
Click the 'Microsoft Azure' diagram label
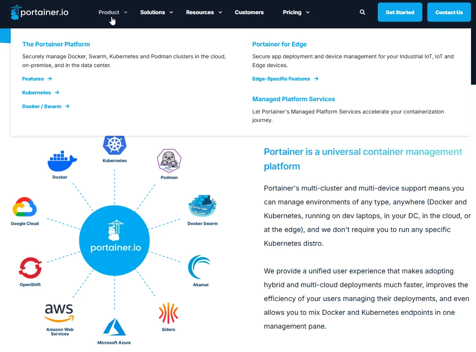114,342
